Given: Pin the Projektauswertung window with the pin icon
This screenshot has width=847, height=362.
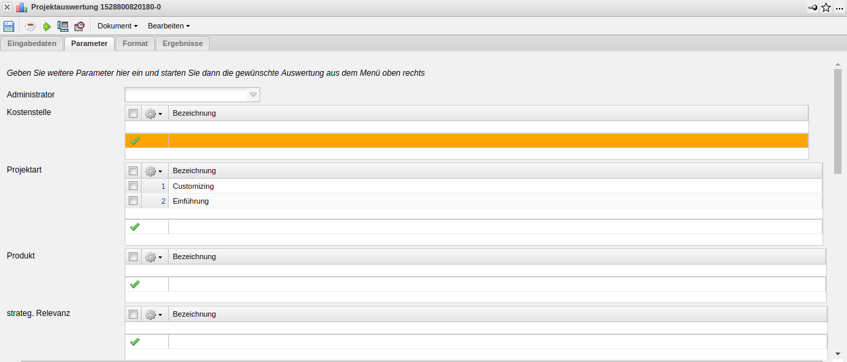Looking at the screenshot, I should [813, 7].
